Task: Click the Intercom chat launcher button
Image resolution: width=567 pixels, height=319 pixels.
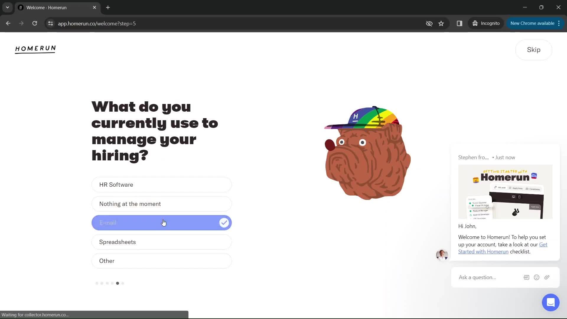Action: pyautogui.click(x=550, y=302)
